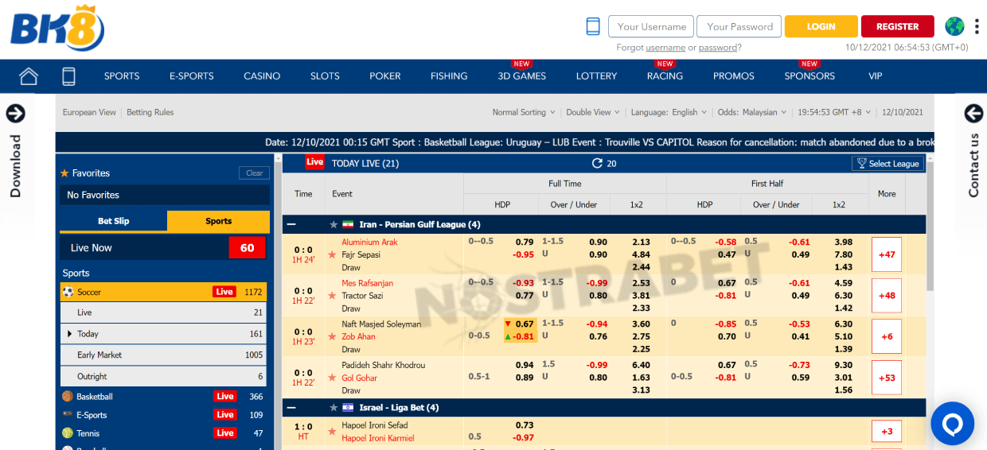Pick the 0.79 handicap odds for Aluminium Arak
Screen dimensions: 987x450
(x=524, y=242)
